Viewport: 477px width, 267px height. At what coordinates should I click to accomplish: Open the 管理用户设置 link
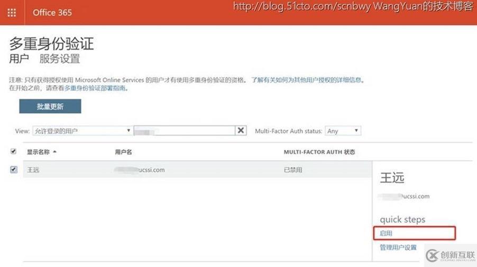point(398,247)
